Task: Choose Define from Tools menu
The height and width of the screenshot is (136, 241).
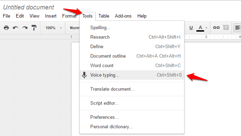Action: point(132,46)
